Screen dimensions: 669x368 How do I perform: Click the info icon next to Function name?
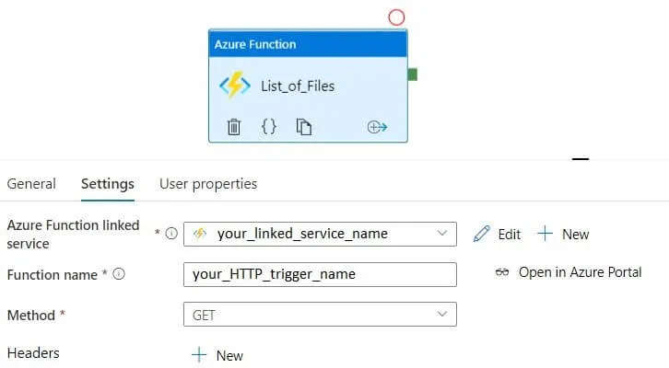pos(118,274)
